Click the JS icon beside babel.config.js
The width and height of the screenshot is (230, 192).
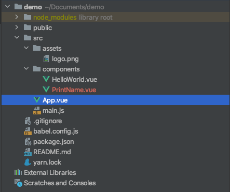(x=28, y=131)
